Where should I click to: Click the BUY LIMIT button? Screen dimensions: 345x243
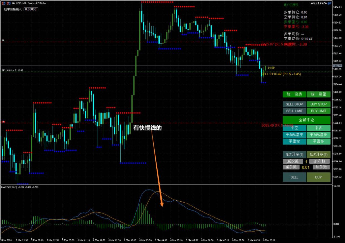[x=318, y=111]
